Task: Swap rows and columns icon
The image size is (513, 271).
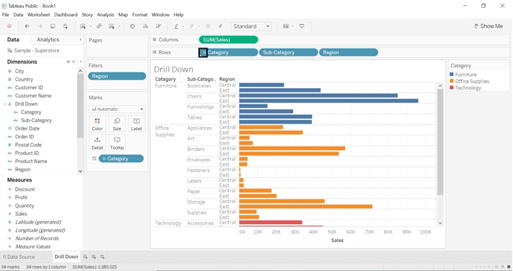Action: pyautogui.click(x=132, y=26)
